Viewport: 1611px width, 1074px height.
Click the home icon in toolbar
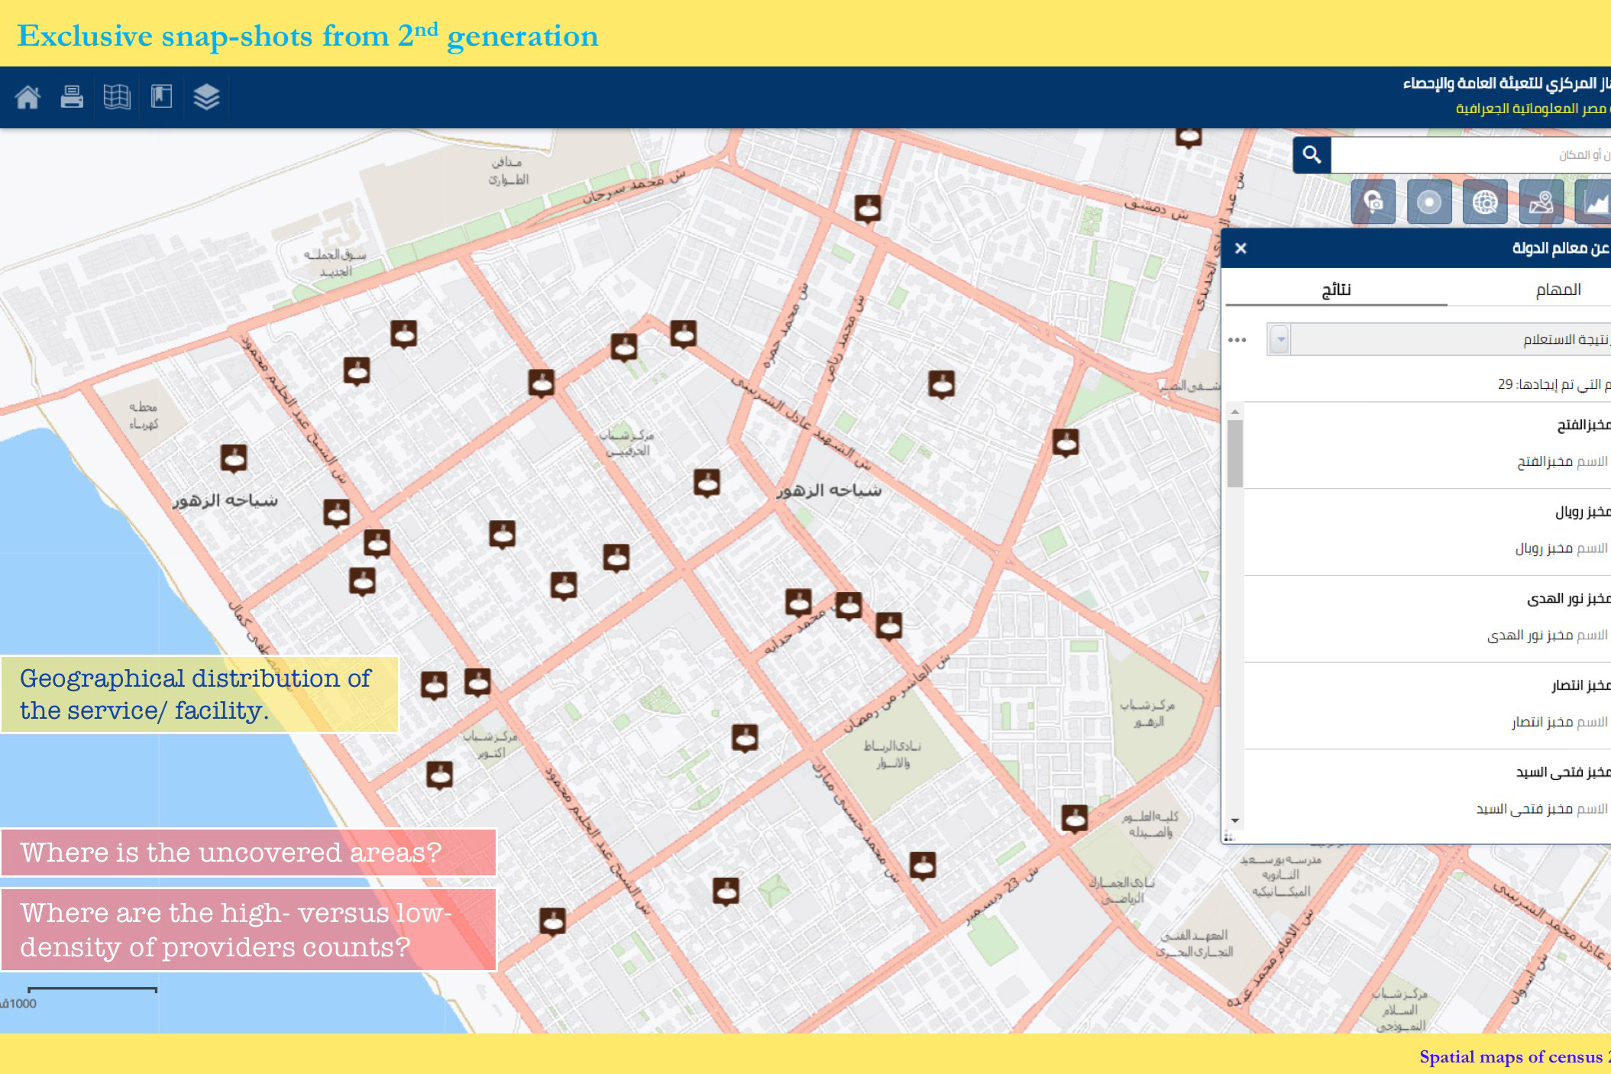click(28, 97)
